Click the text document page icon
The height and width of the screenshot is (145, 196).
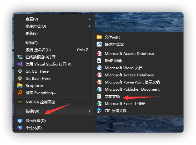tap(99, 96)
